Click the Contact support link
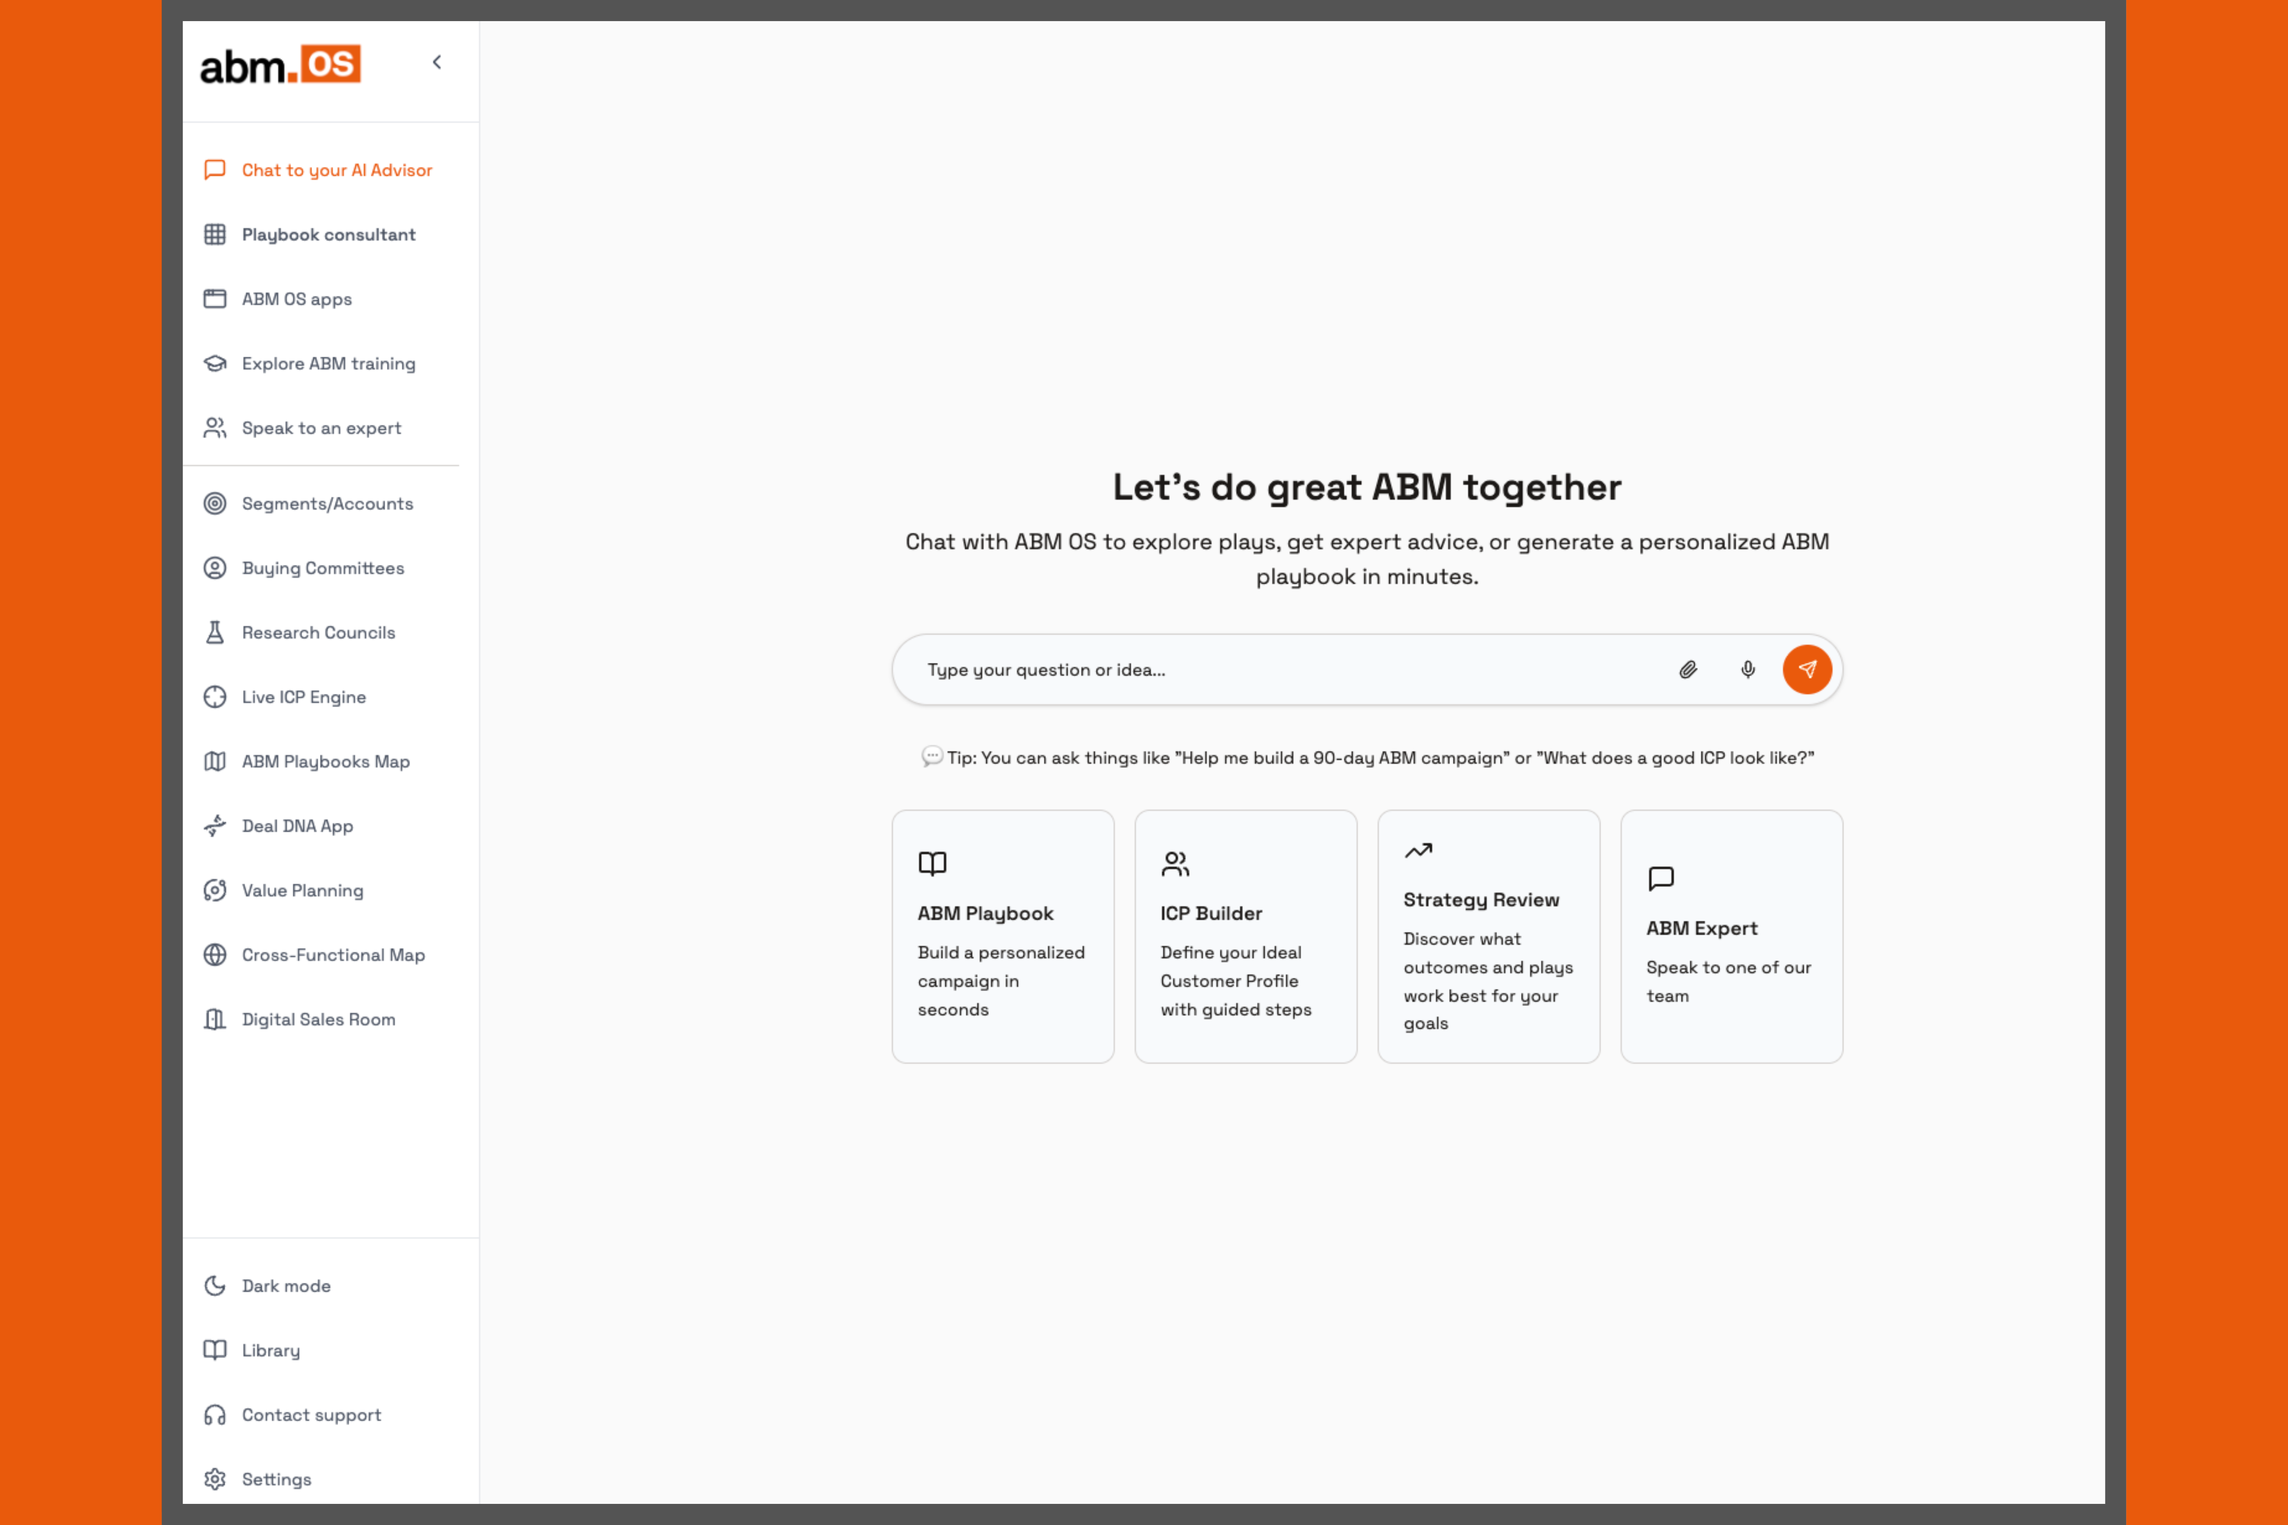2288x1525 pixels. [x=311, y=1414]
